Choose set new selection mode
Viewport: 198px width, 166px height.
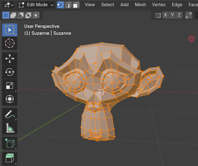point(6,15)
